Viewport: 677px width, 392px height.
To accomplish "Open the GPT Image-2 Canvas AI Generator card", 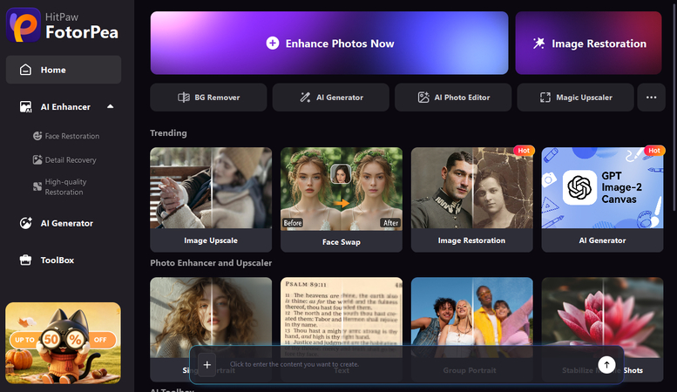I will tap(602, 199).
